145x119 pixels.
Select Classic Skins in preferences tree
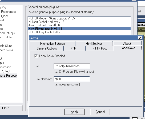click(x=6, y=46)
